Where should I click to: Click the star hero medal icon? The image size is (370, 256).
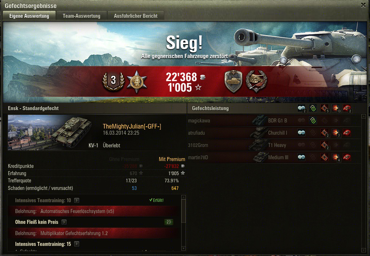pos(137,82)
